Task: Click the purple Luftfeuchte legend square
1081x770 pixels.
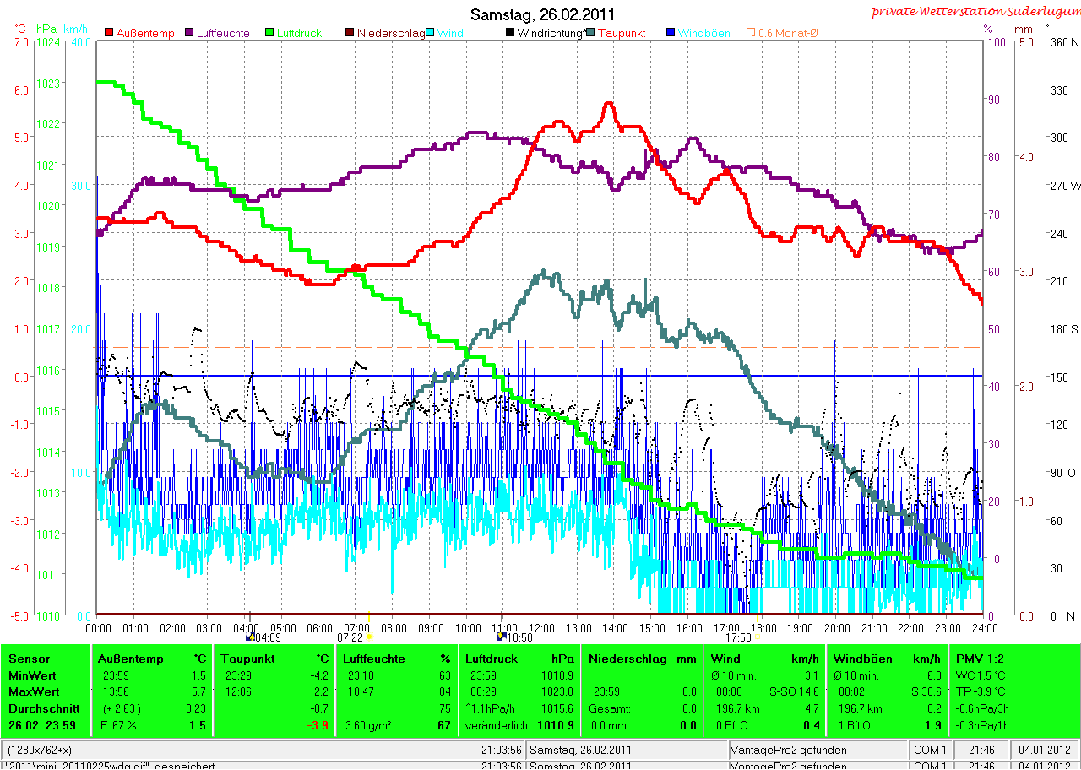Action: 190,33
